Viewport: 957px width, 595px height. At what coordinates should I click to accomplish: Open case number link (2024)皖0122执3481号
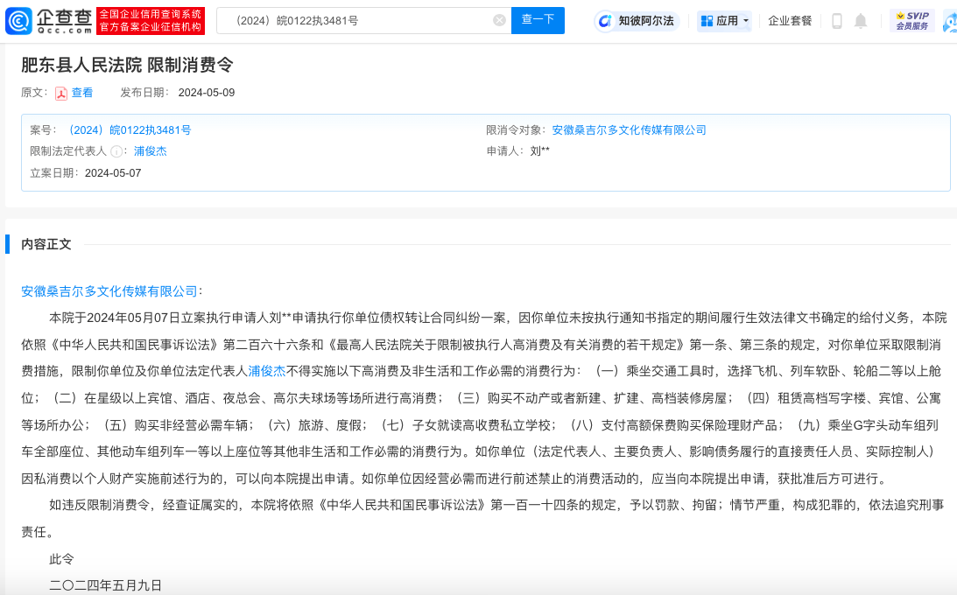tap(128, 130)
